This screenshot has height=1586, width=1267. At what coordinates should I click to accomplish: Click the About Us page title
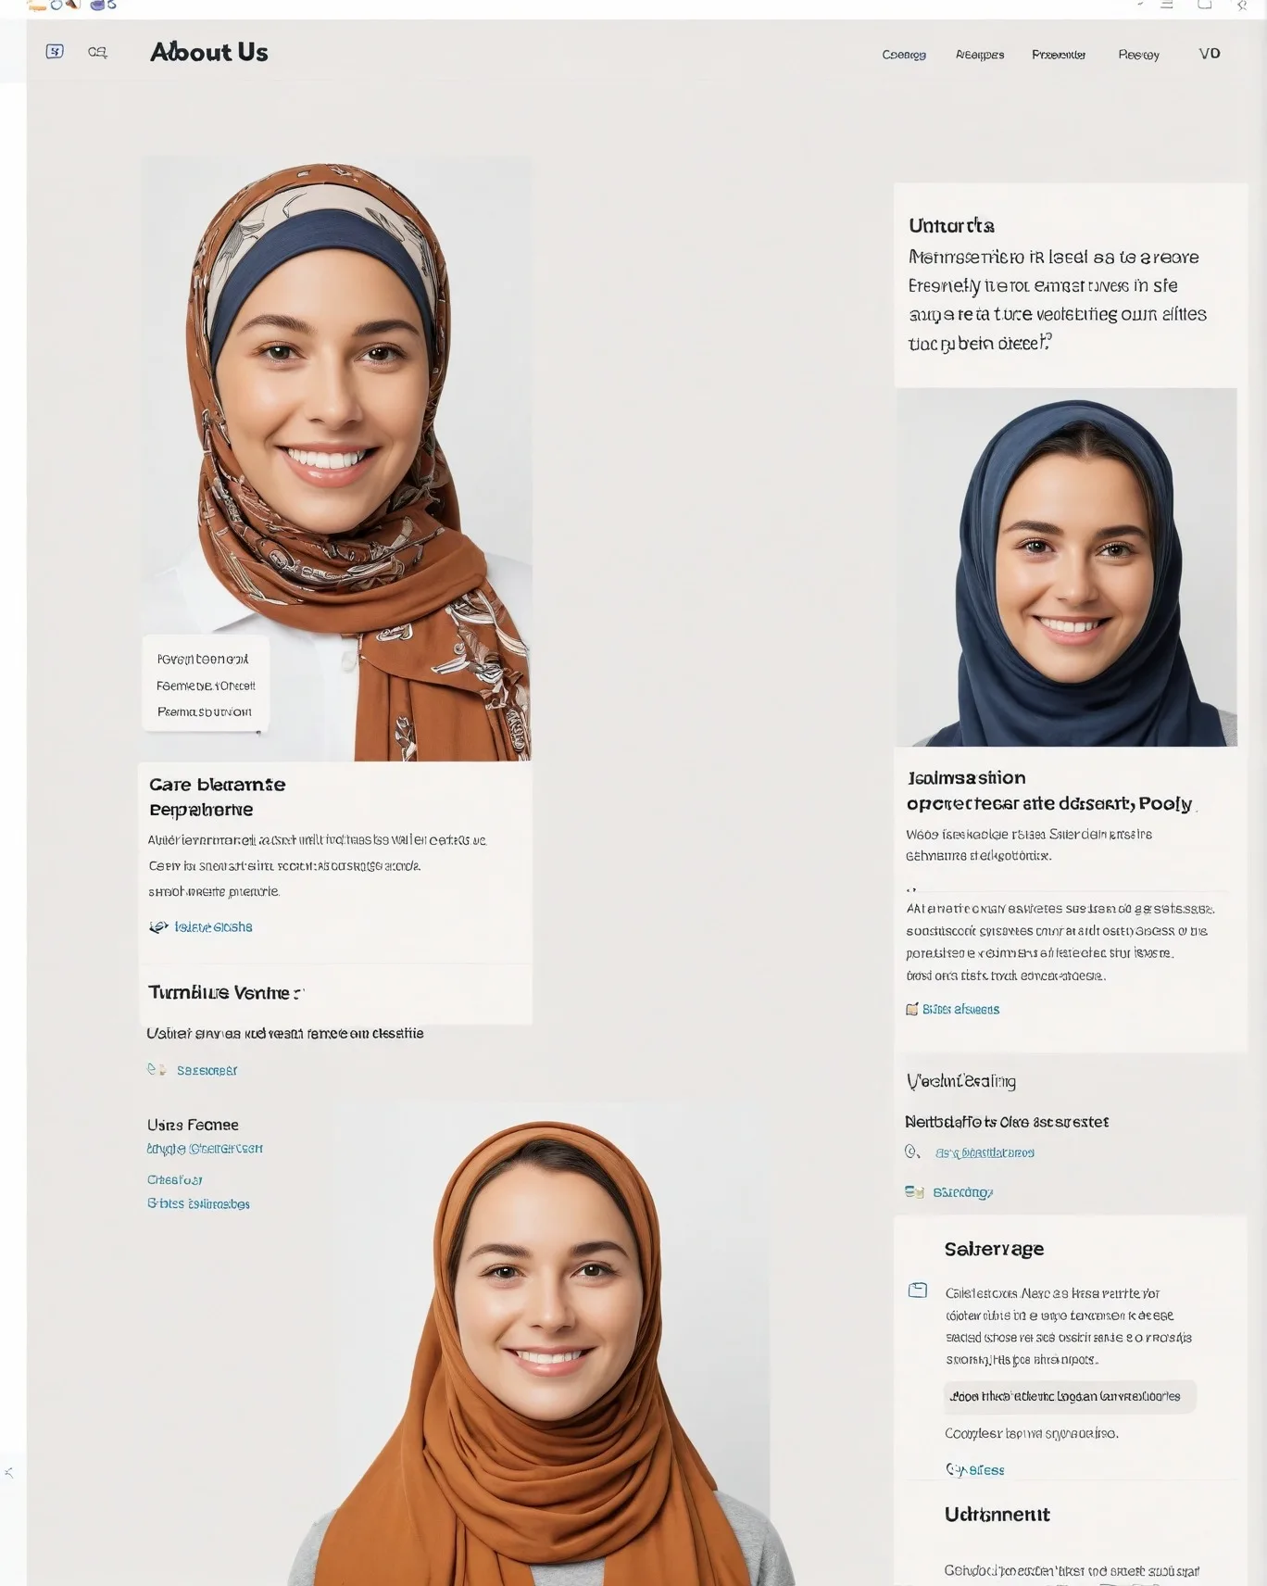click(x=209, y=52)
